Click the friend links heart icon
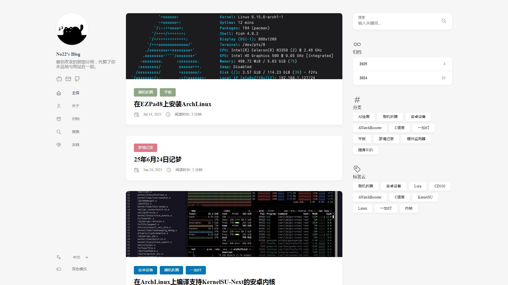 59,145
